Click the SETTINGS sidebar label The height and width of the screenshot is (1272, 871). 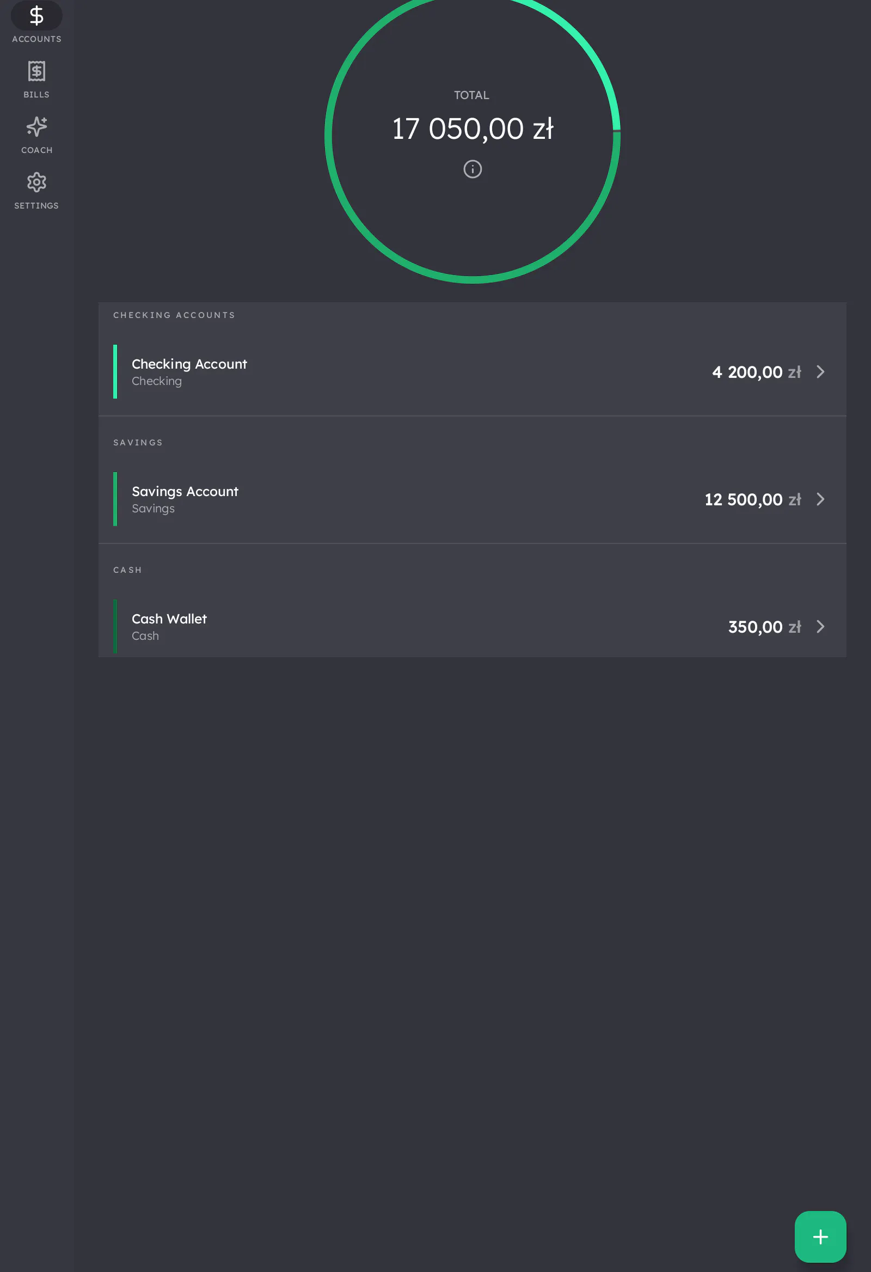click(x=36, y=206)
